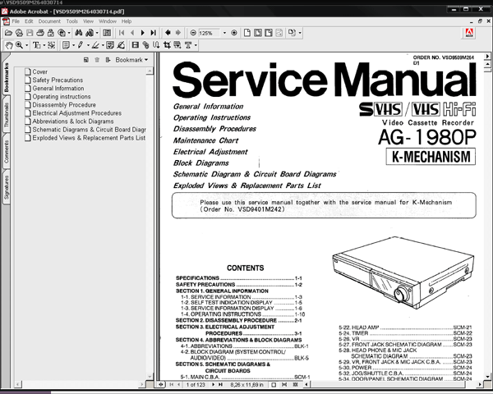Open the Bookmark panel menu dropdown
The width and height of the screenshot is (493, 394).
(x=131, y=60)
